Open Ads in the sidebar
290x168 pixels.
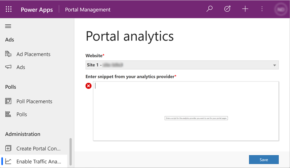click(21, 67)
